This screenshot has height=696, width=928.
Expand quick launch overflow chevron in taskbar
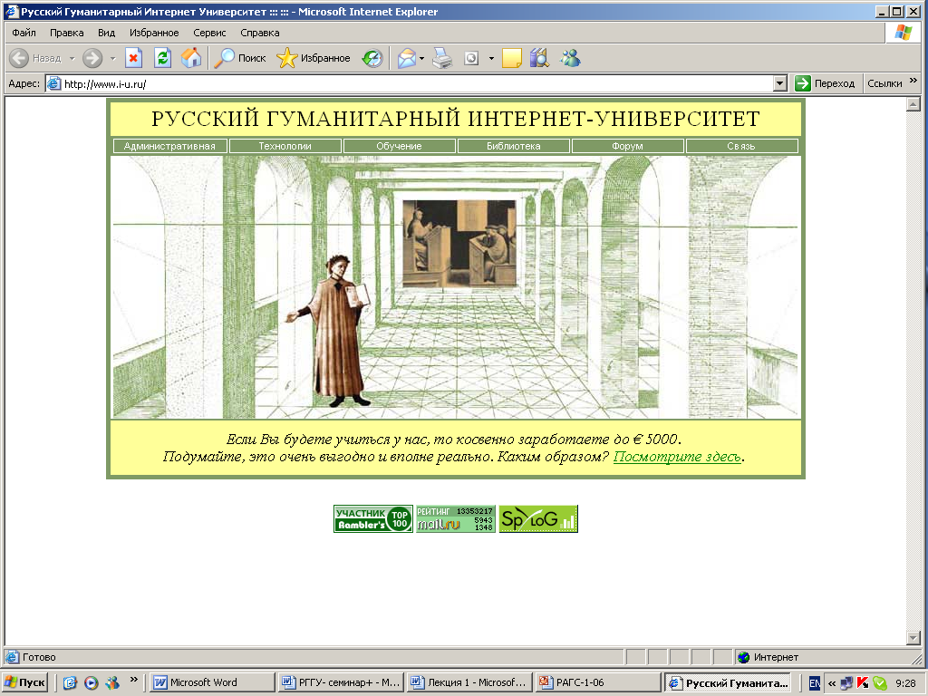coord(134,679)
